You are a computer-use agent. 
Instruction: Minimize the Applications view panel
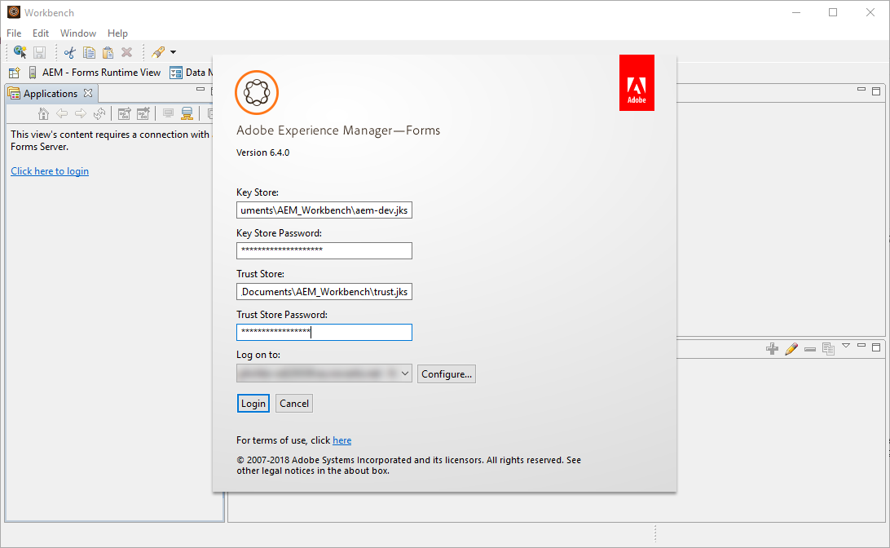click(200, 89)
